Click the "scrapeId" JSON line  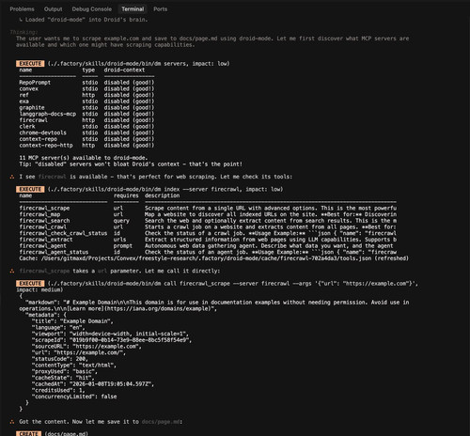112,340
